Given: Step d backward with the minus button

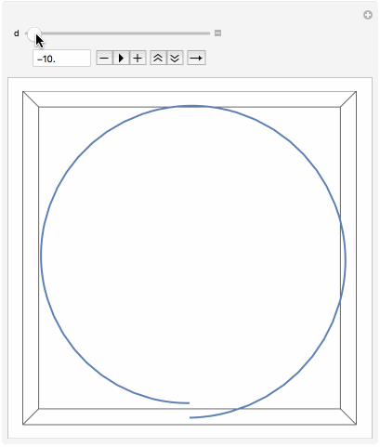Looking at the screenshot, I should 104,58.
